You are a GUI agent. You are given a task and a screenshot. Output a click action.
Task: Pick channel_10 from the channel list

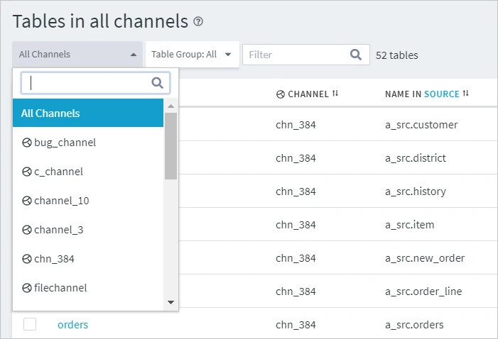pyautogui.click(x=61, y=201)
